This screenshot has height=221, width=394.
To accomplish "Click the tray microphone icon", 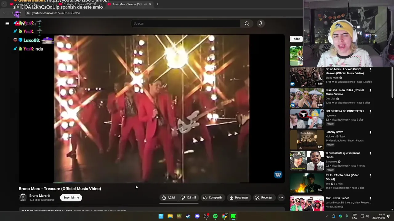I will click(x=347, y=216).
